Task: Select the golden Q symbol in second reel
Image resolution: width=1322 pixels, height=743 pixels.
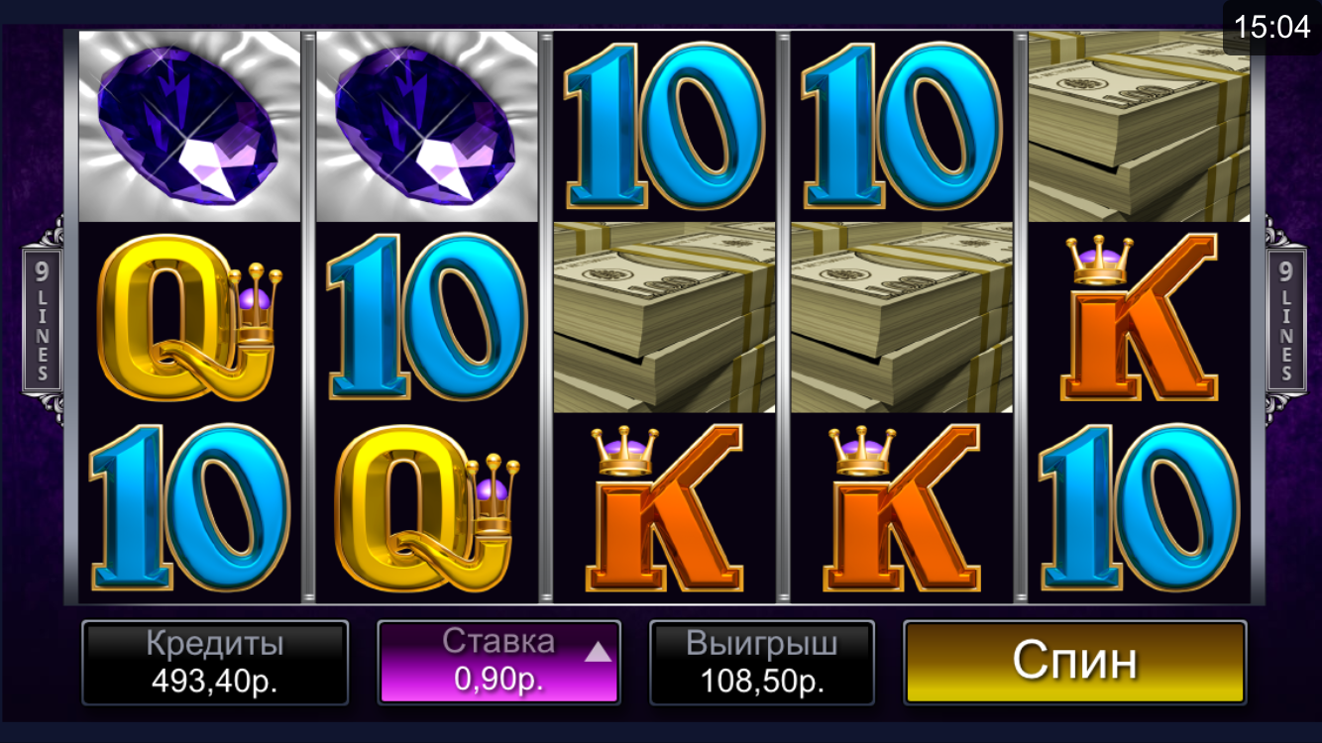Action: pos(427,508)
